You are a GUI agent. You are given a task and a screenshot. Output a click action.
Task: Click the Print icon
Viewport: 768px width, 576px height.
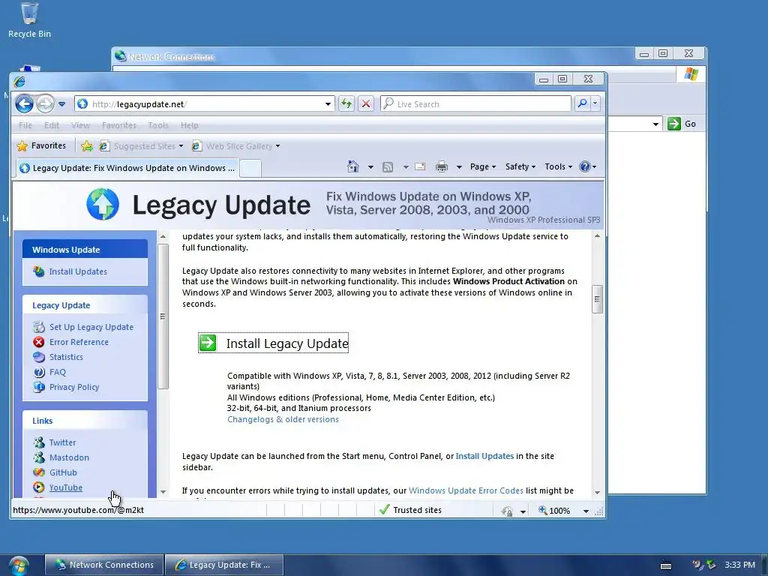point(442,166)
